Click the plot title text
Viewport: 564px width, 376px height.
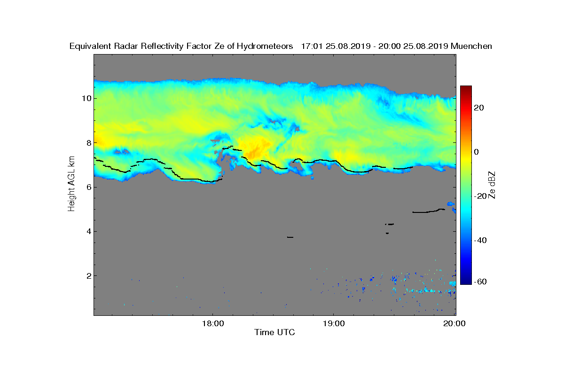pos(281,46)
